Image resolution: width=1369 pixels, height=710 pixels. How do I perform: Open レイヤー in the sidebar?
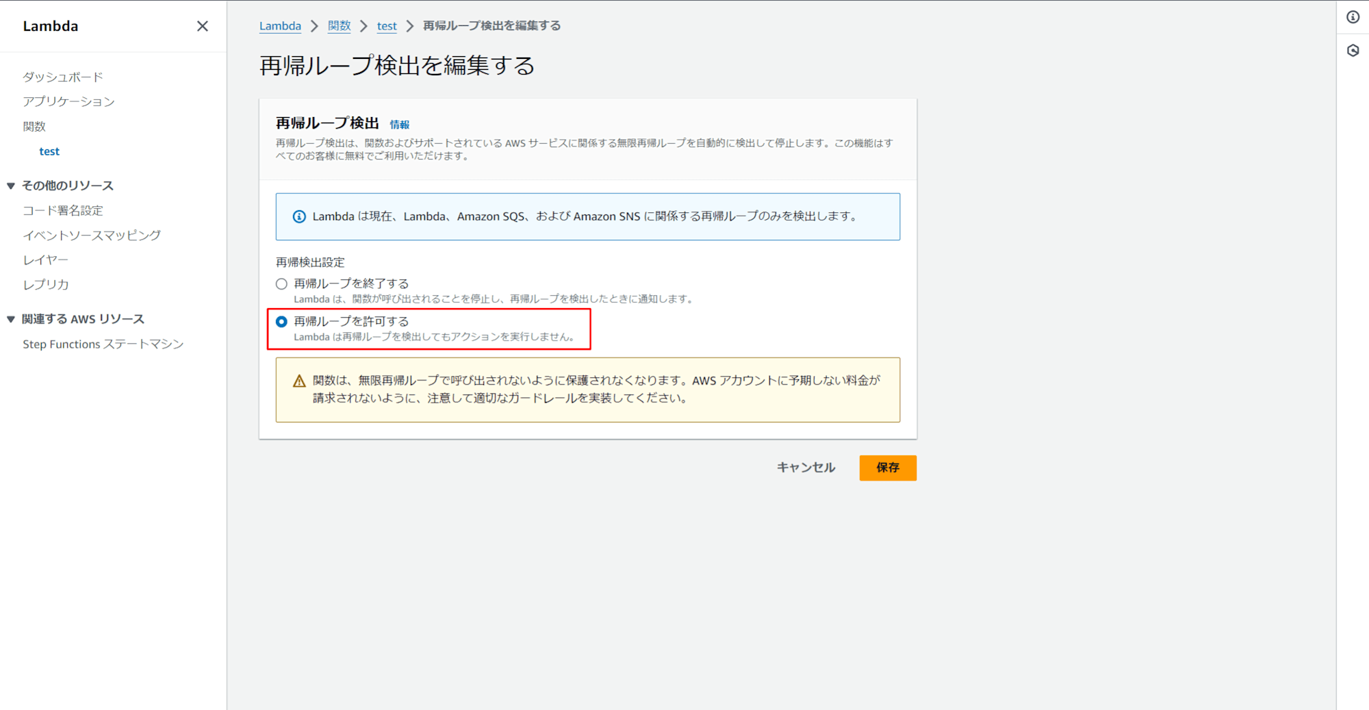(x=45, y=259)
